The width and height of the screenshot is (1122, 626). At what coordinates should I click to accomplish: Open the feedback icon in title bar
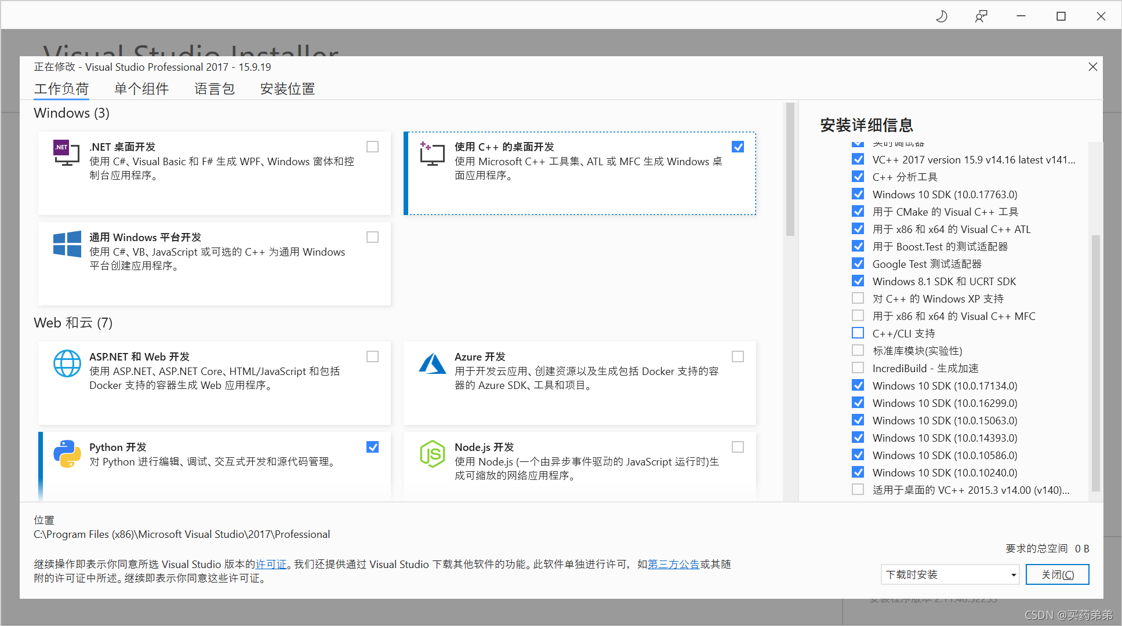(x=981, y=16)
